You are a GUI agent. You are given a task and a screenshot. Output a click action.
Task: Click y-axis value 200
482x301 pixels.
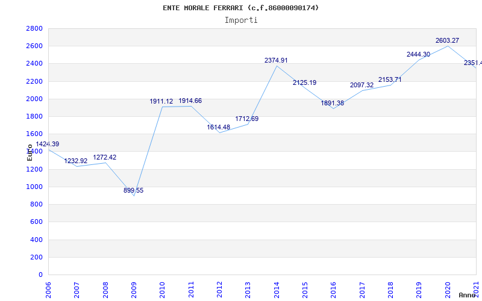point(36,257)
